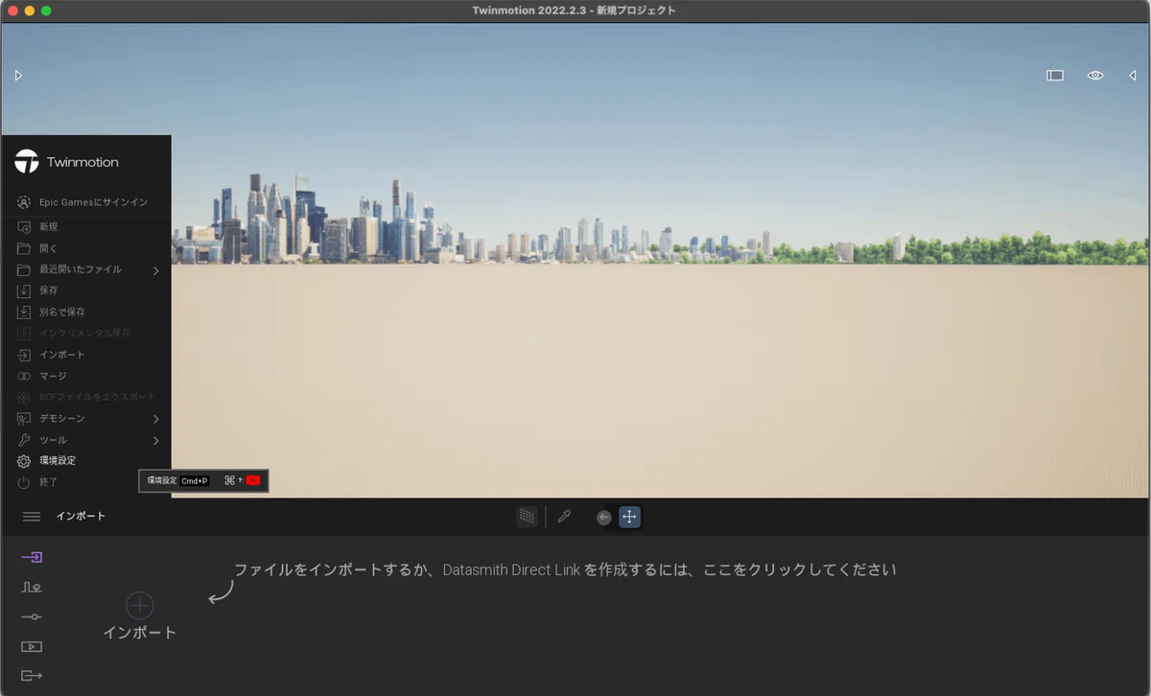Click the Twinmotion logo in the menu
The height and width of the screenshot is (696, 1151).
[x=27, y=162]
